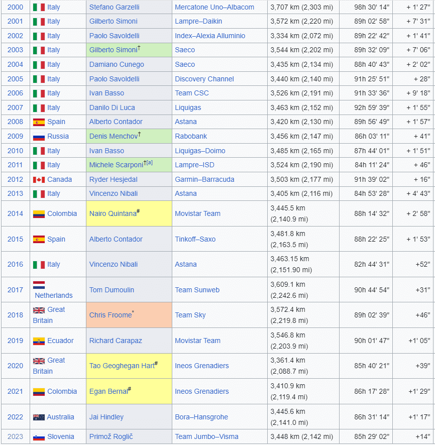Open Vincenzo Nibali link in 2013 row

(x=114, y=193)
